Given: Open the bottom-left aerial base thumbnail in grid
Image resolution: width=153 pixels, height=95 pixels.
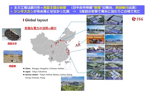Looking at the screenshot, I should click(x=95, y=75).
